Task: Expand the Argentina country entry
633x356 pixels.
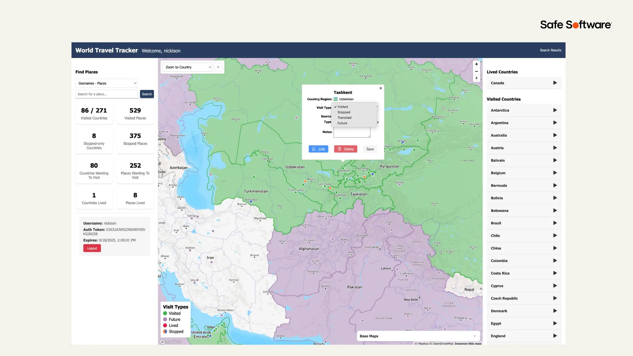Action: click(x=555, y=123)
